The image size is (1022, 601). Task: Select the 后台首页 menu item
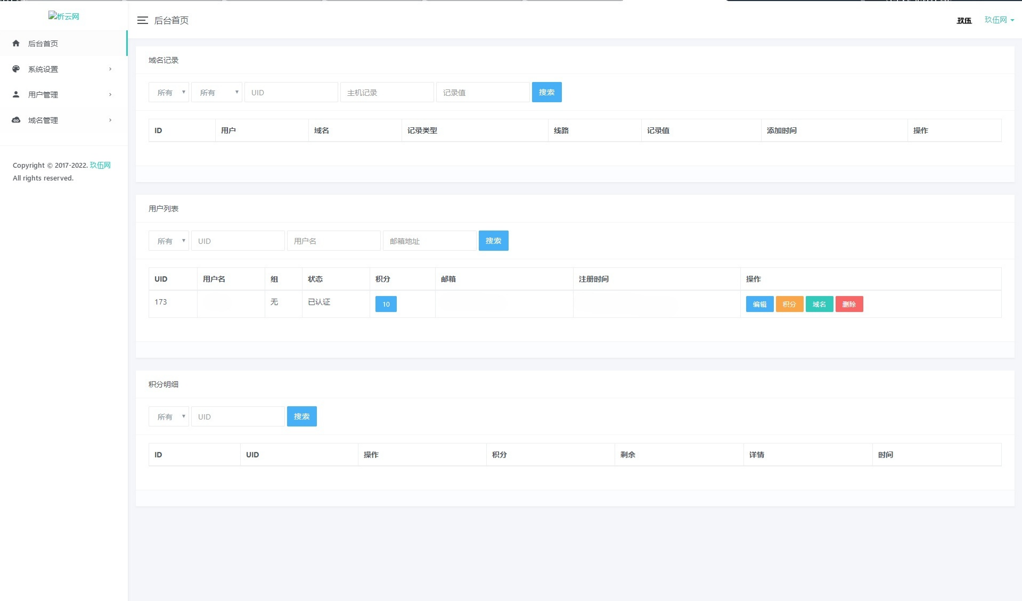[x=44, y=43]
